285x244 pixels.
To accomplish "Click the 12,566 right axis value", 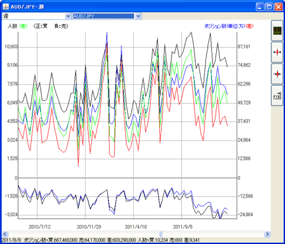I will coord(244,159).
